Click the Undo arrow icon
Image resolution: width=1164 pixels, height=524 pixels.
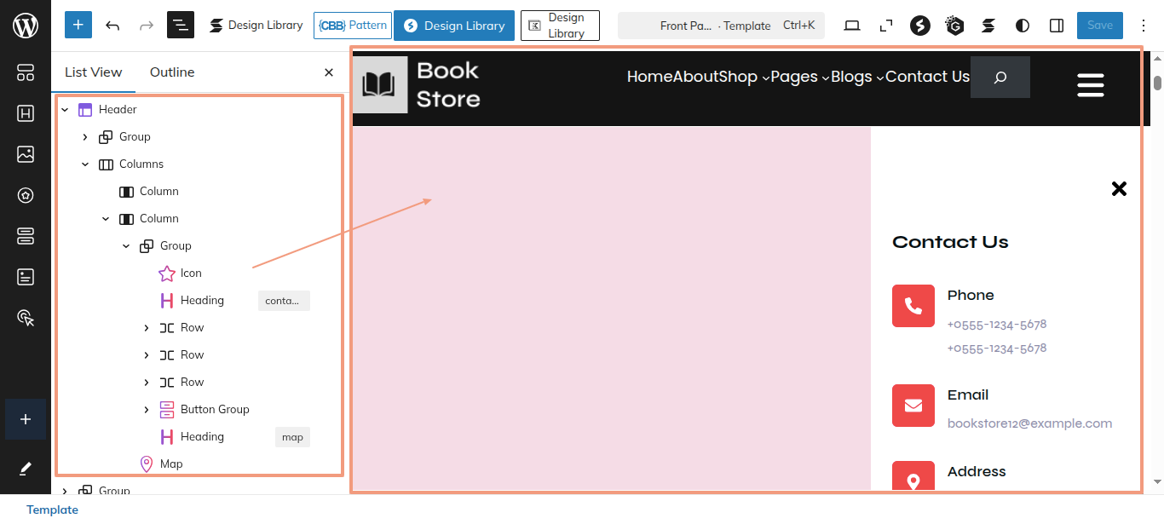point(112,26)
